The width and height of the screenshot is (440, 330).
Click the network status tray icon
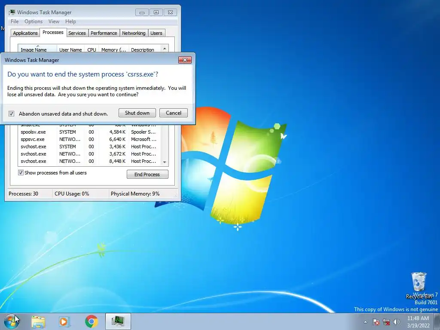(x=386, y=322)
